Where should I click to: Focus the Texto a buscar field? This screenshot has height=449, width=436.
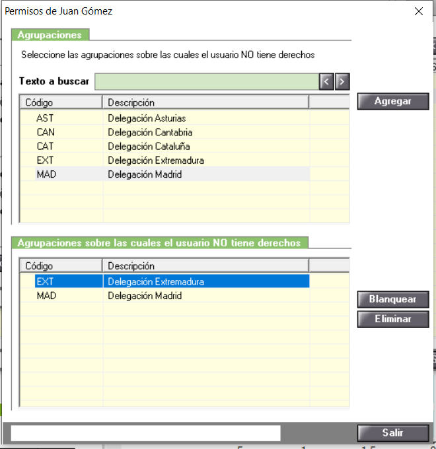pyautogui.click(x=207, y=82)
